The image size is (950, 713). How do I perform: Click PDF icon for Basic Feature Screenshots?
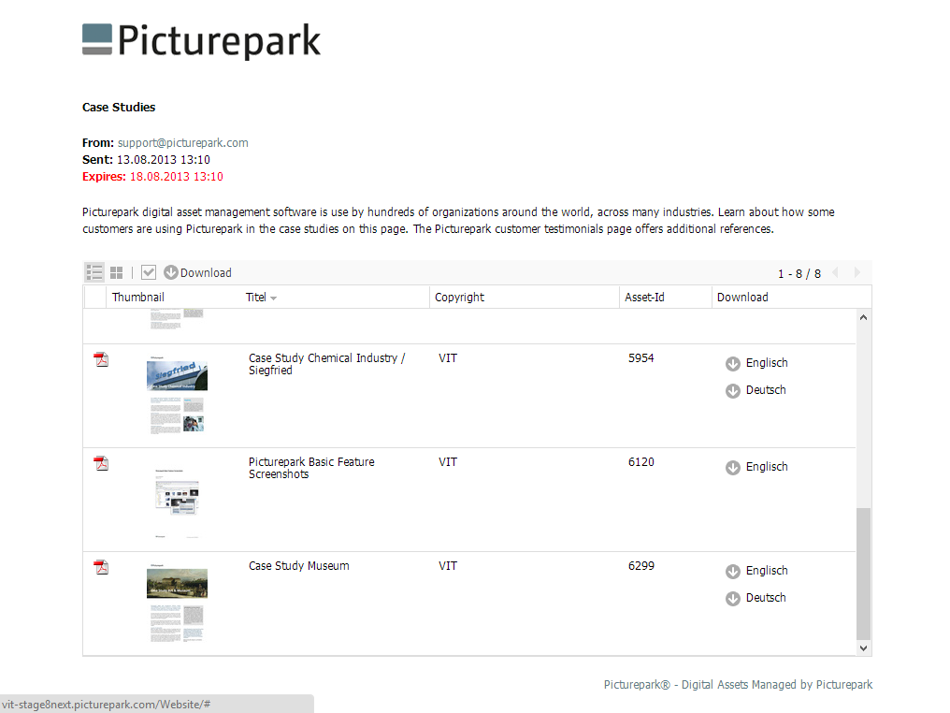click(101, 463)
